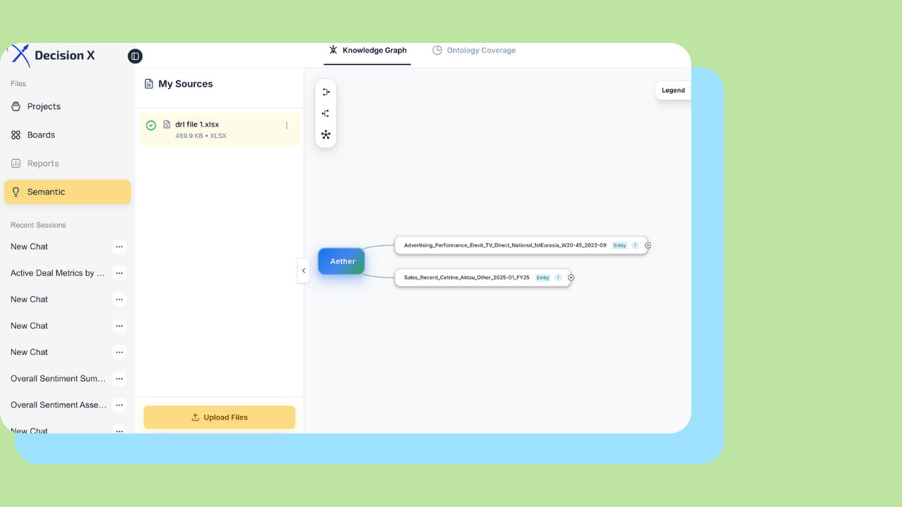Select the hierarchical layout icon in graph toolbar

point(326,91)
